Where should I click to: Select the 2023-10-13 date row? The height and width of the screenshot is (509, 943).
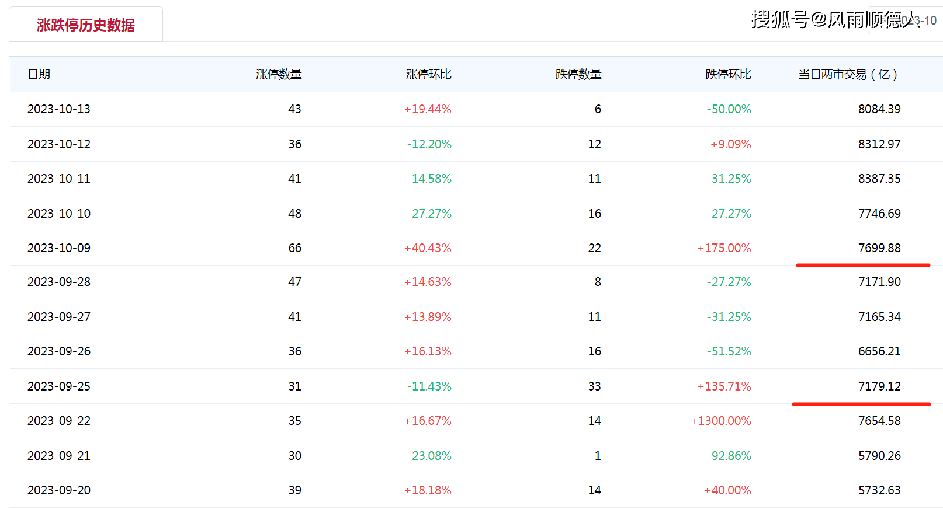click(59, 109)
